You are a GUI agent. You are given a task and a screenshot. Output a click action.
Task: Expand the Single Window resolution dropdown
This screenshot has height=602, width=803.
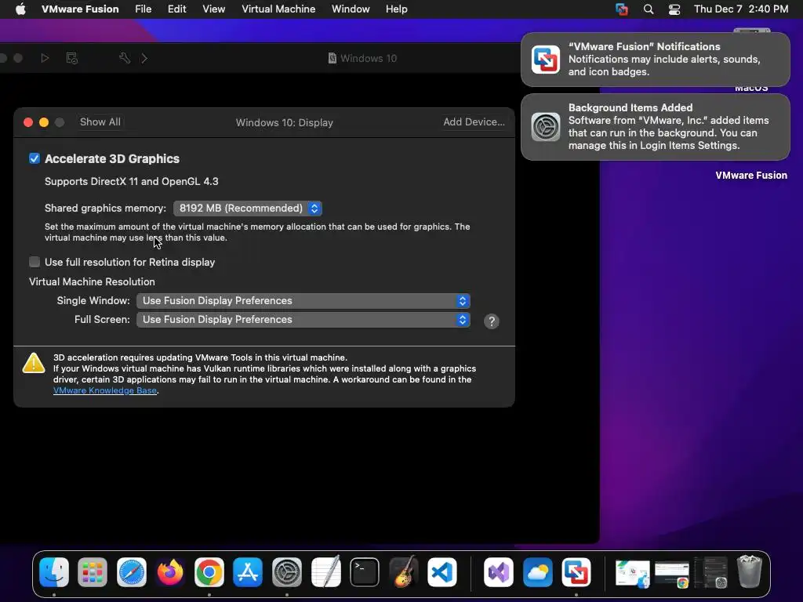(303, 301)
